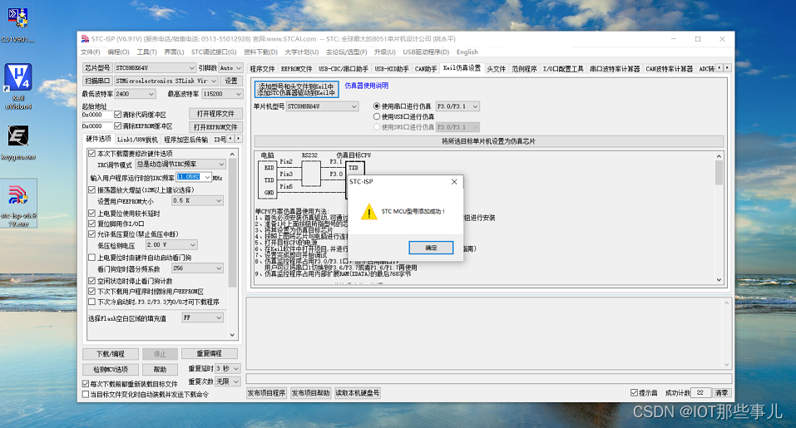This screenshot has width=796, height=428.
Task: Open EEPROM size 0.5 K dropdown
Action: point(197,201)
